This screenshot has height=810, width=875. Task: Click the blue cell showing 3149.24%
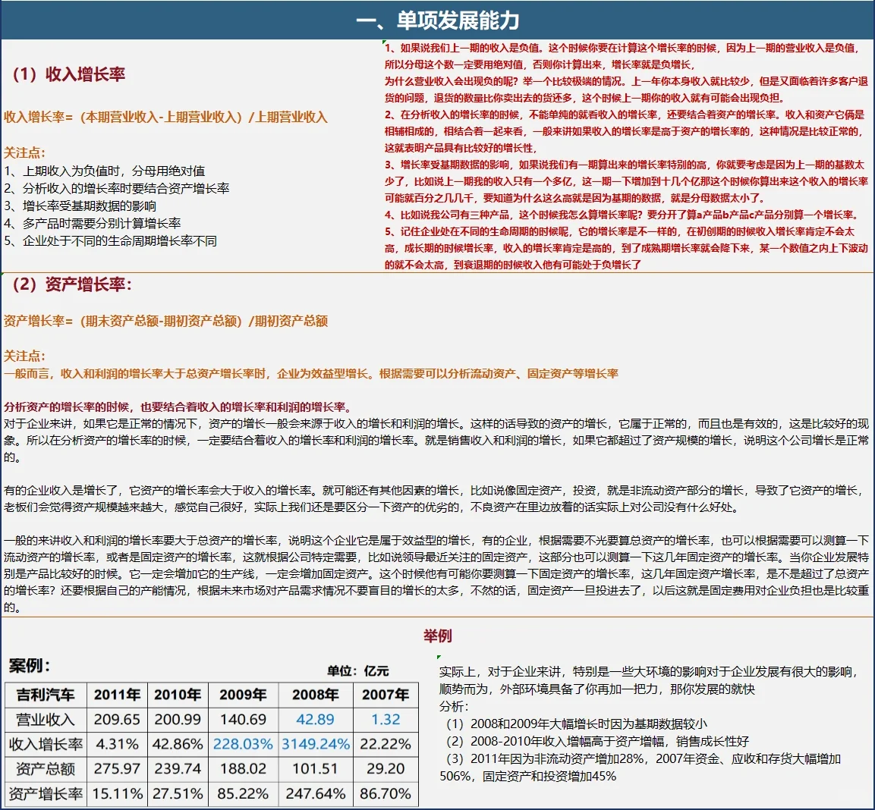[x=315, y=744]
